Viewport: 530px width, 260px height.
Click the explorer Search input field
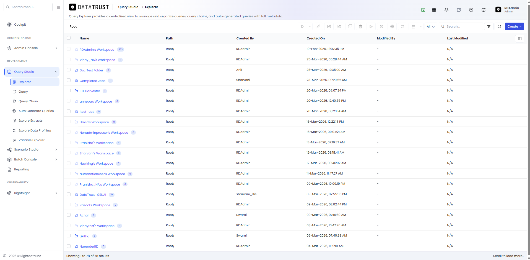[461, 26]
